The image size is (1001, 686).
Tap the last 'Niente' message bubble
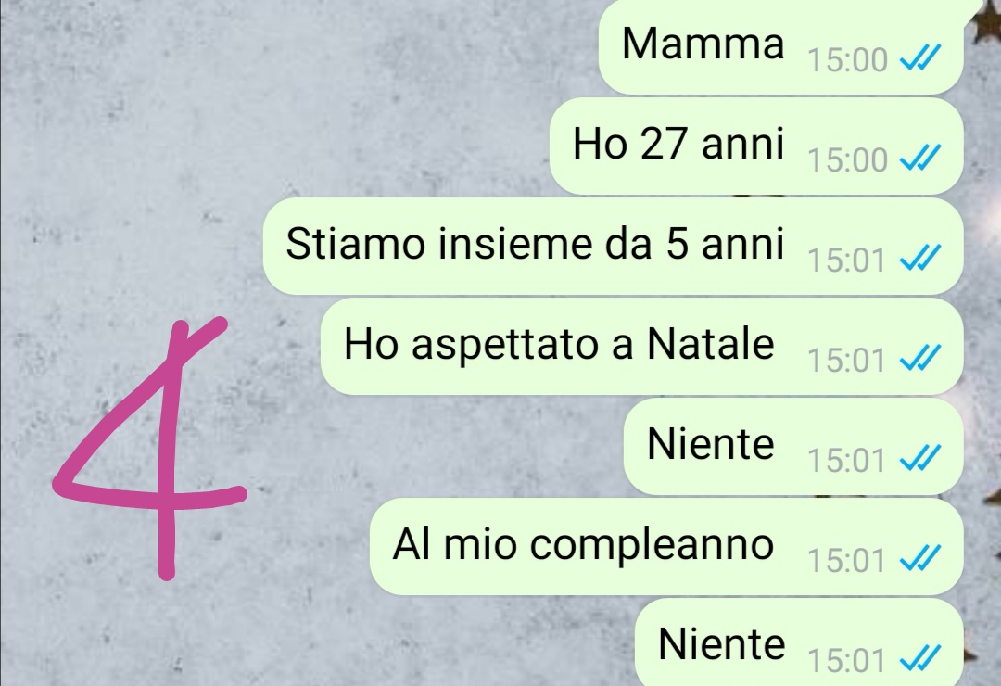pos(799,643)
